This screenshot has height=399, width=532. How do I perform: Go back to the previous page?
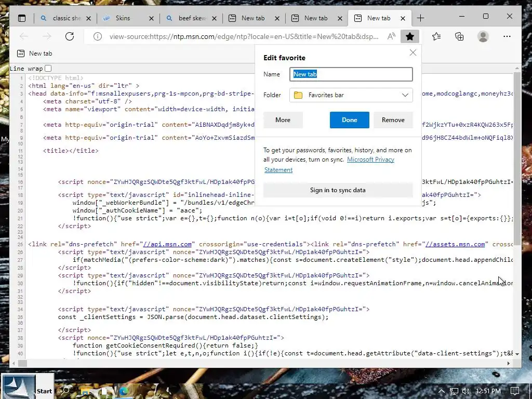[x=24, y=36]
